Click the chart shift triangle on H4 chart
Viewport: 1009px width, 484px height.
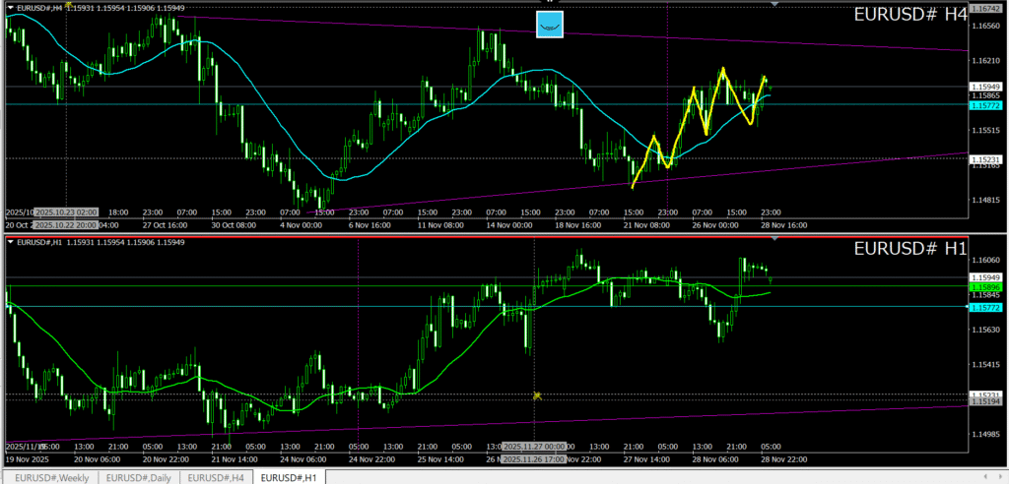pyautogui.click(x=775, y=5)
